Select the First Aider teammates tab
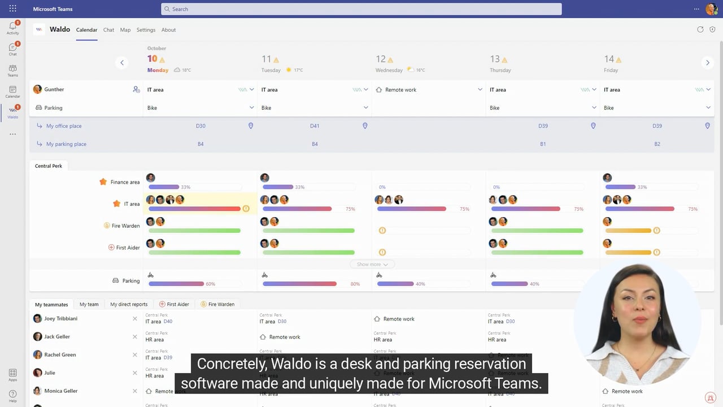This screenshot has height=407, width=723. pos(174,304)
